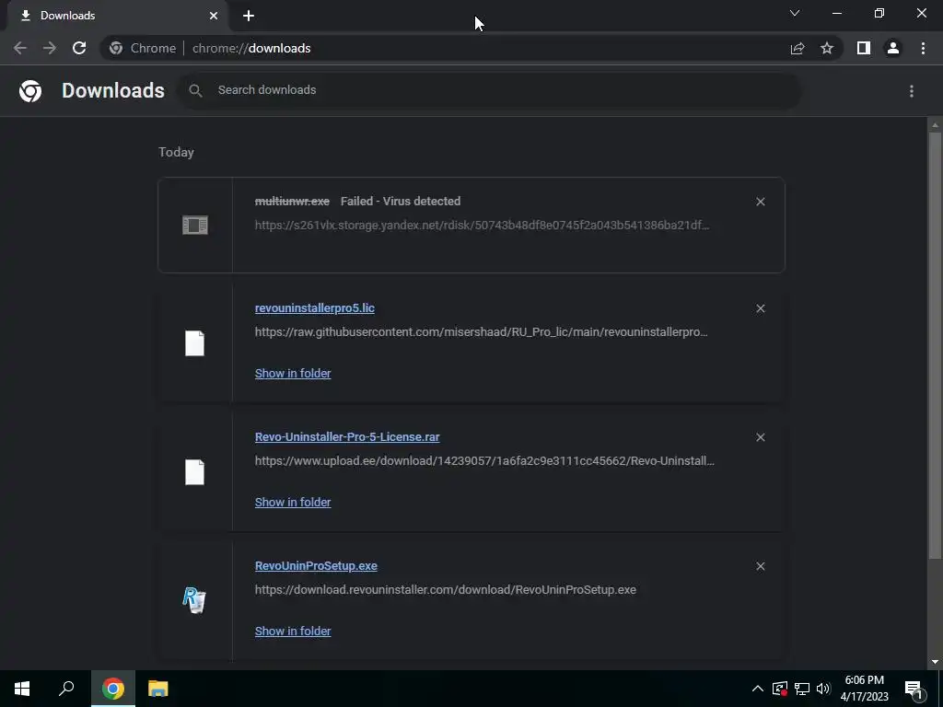Show RevoUninProSetup.exe in folder
The width and height of the screenshot is (943, 707).
[x=293, y=631]
